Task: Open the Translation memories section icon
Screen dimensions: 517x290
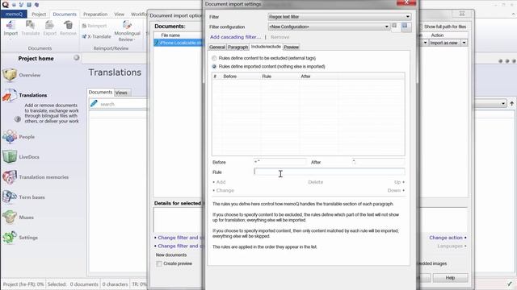Action: point(10,177)
